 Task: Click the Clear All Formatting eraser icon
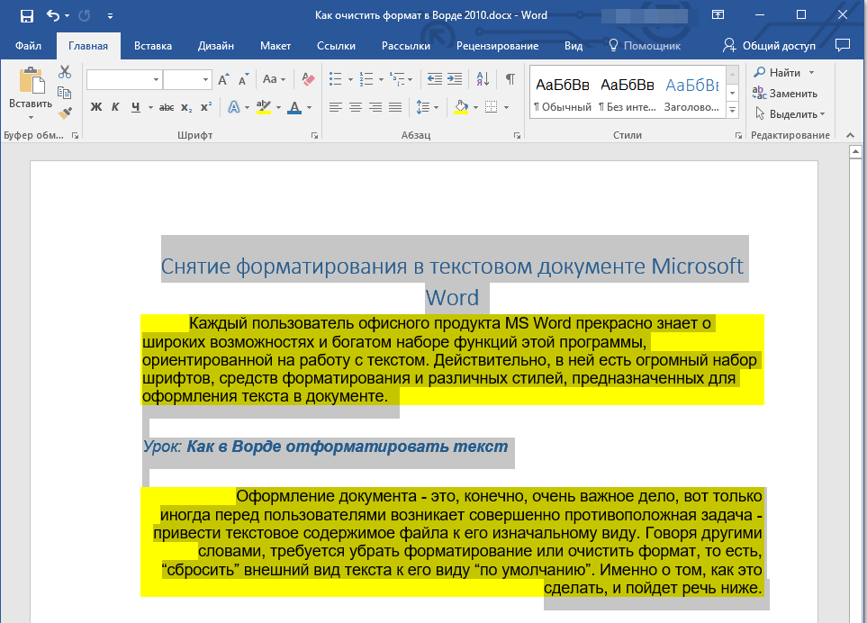(x=309, y=79)
